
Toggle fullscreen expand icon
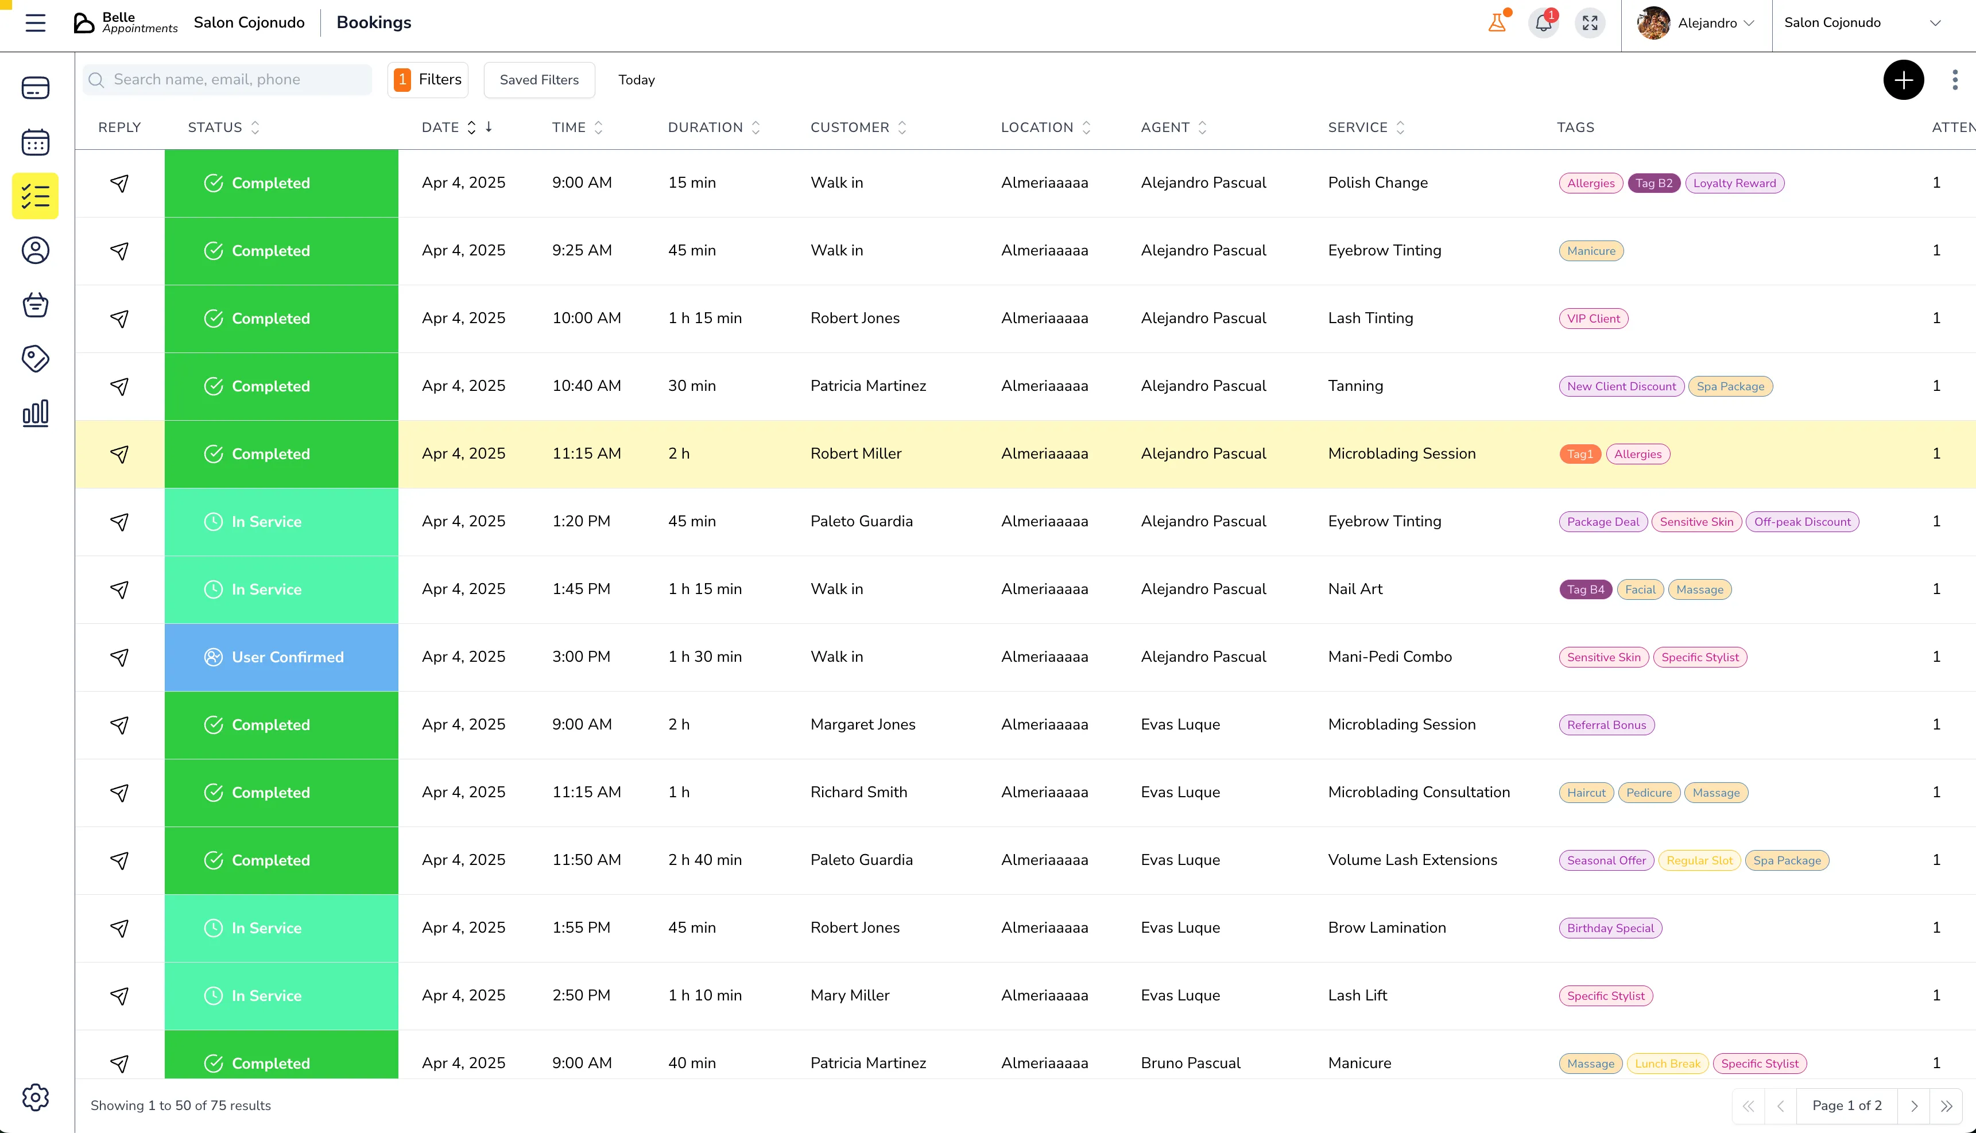[x=1590, y=22]
